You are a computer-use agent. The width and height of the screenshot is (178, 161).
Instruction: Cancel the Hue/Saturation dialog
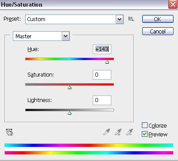[x=158, y=31]
